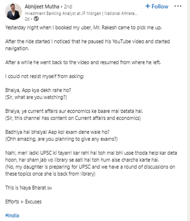The image size is (190, 221).
Task: Click the 'Efforts > Excuses' line
Action: (23, 202)
